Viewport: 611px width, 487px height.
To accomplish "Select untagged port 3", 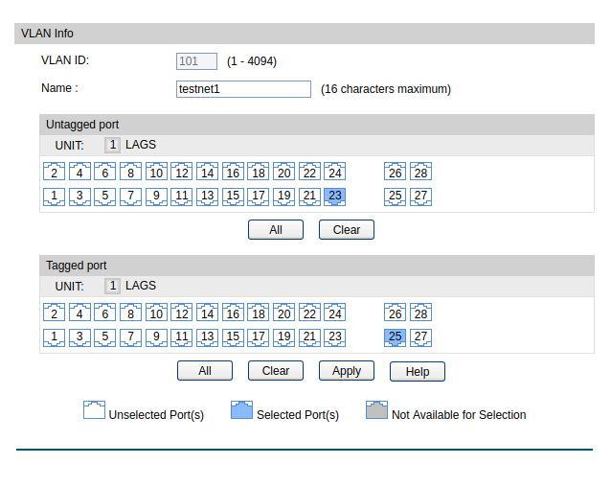I will click(x=79, y=197).
